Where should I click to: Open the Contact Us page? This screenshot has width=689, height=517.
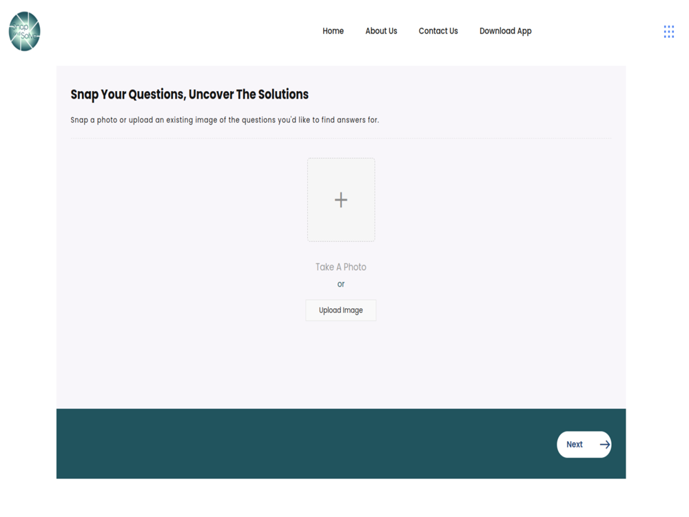coord(438,31)
